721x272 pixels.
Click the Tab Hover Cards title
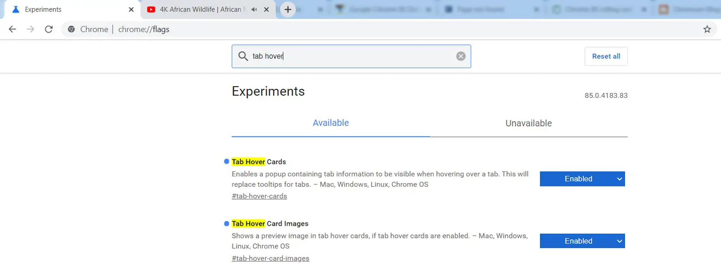[259, 162]
